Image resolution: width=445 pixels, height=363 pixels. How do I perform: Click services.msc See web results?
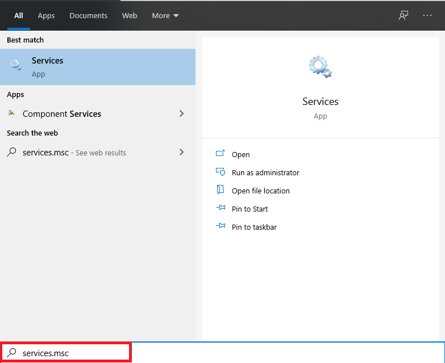coord(98,153)
